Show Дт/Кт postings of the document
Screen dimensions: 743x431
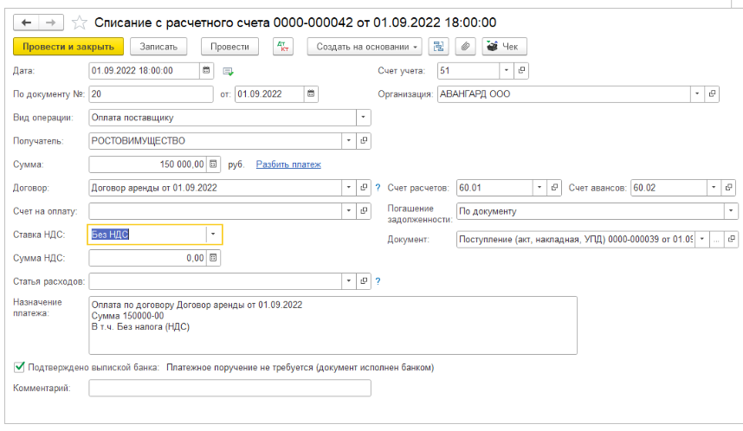click(283, 47)
